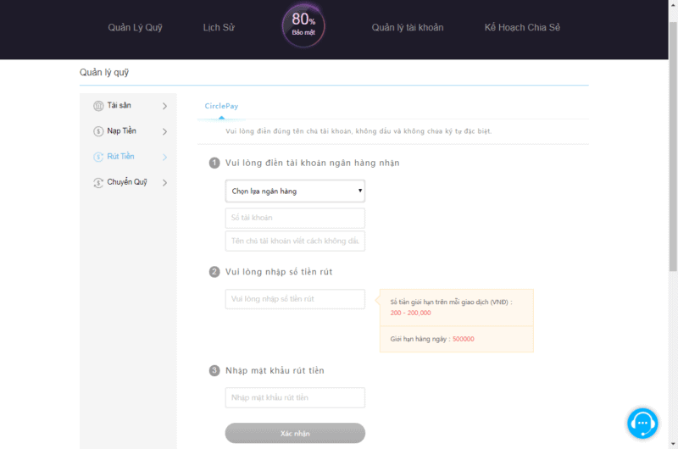The height and width of the screenshot is (449, 678).
Task: Open Quản lý tài khoản menu
Action: point(408,27)
